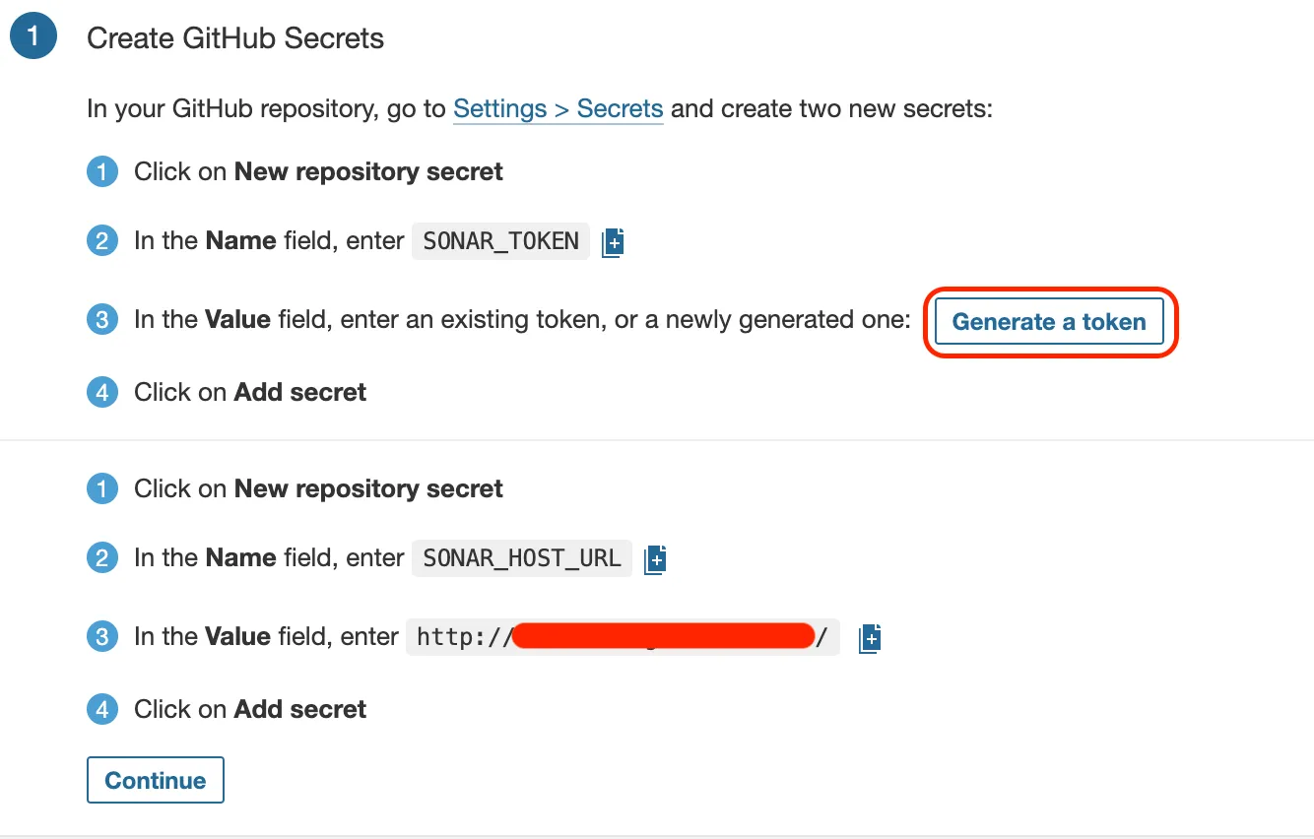The image size is (1314, 839).
Task: Click the number 3 bullet on Generate token line
Action: coord(102,321)
